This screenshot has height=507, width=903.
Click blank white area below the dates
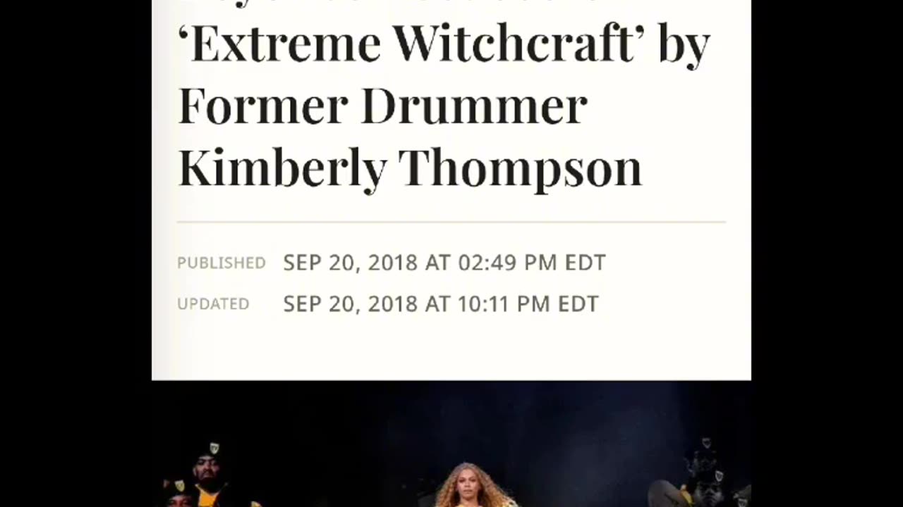[x=451, y=349]
